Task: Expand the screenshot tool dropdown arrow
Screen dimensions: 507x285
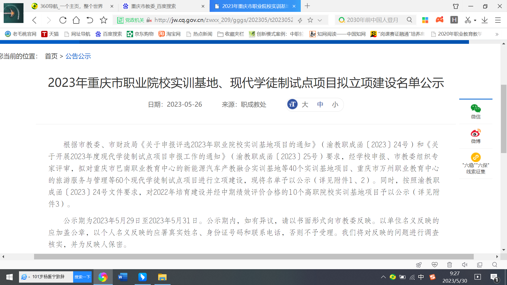Action: [x=475, y=20]
